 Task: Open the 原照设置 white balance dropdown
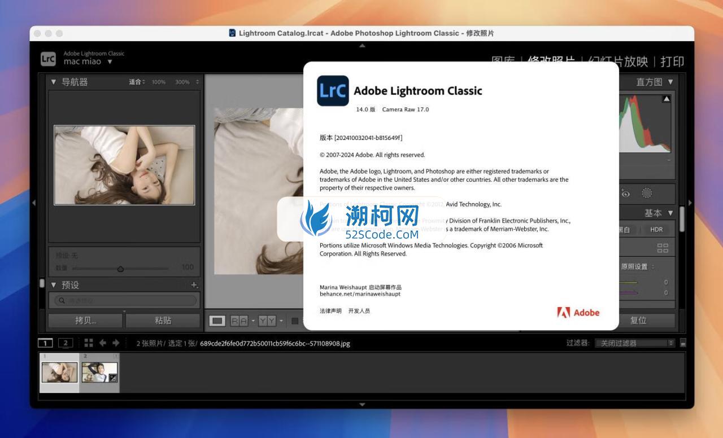(638, 266)
